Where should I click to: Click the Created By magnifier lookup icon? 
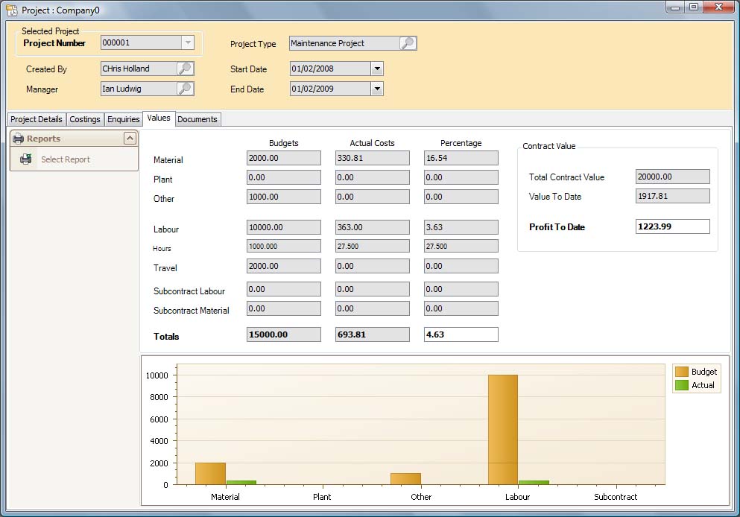coord(185,69)
